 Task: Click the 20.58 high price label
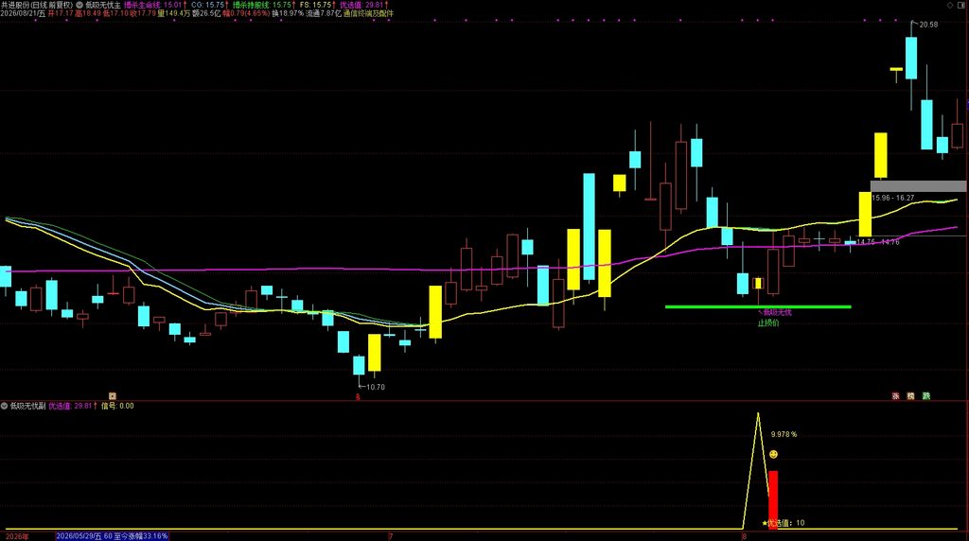[928, 25]
